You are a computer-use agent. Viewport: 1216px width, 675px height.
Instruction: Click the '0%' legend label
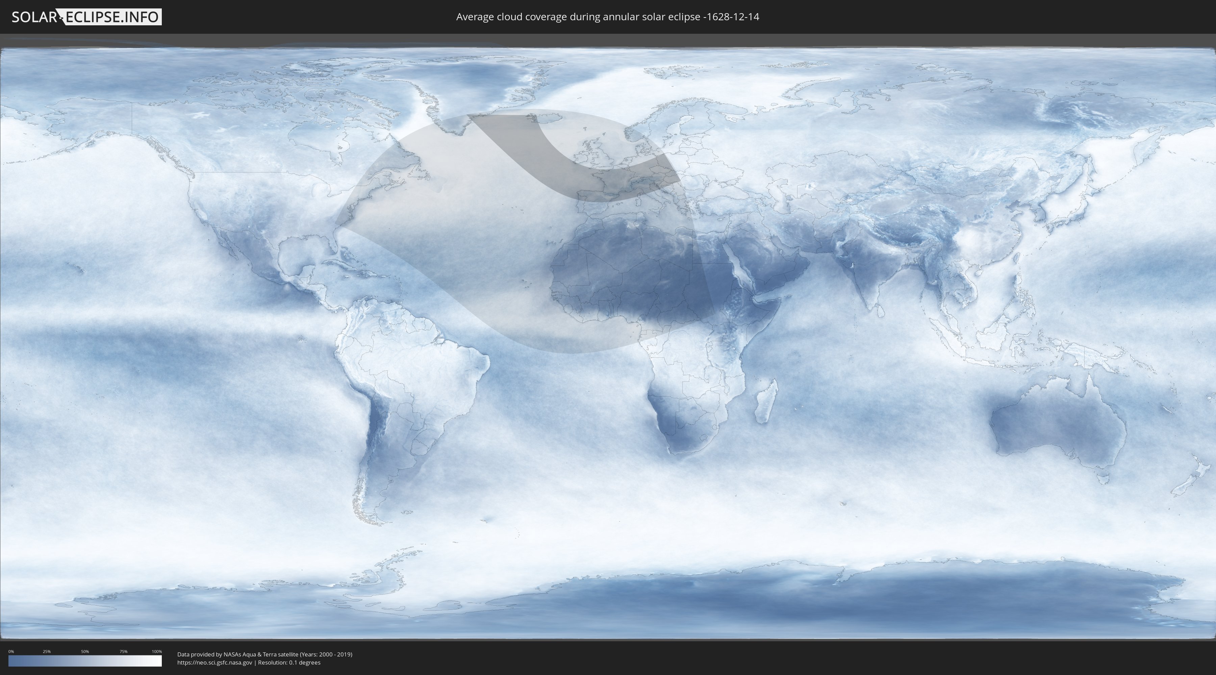pyautogui.click(x=11, y=651)
